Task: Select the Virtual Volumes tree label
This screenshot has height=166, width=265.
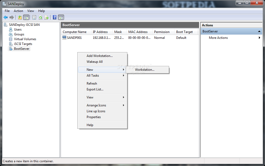Action: point(25,39)
